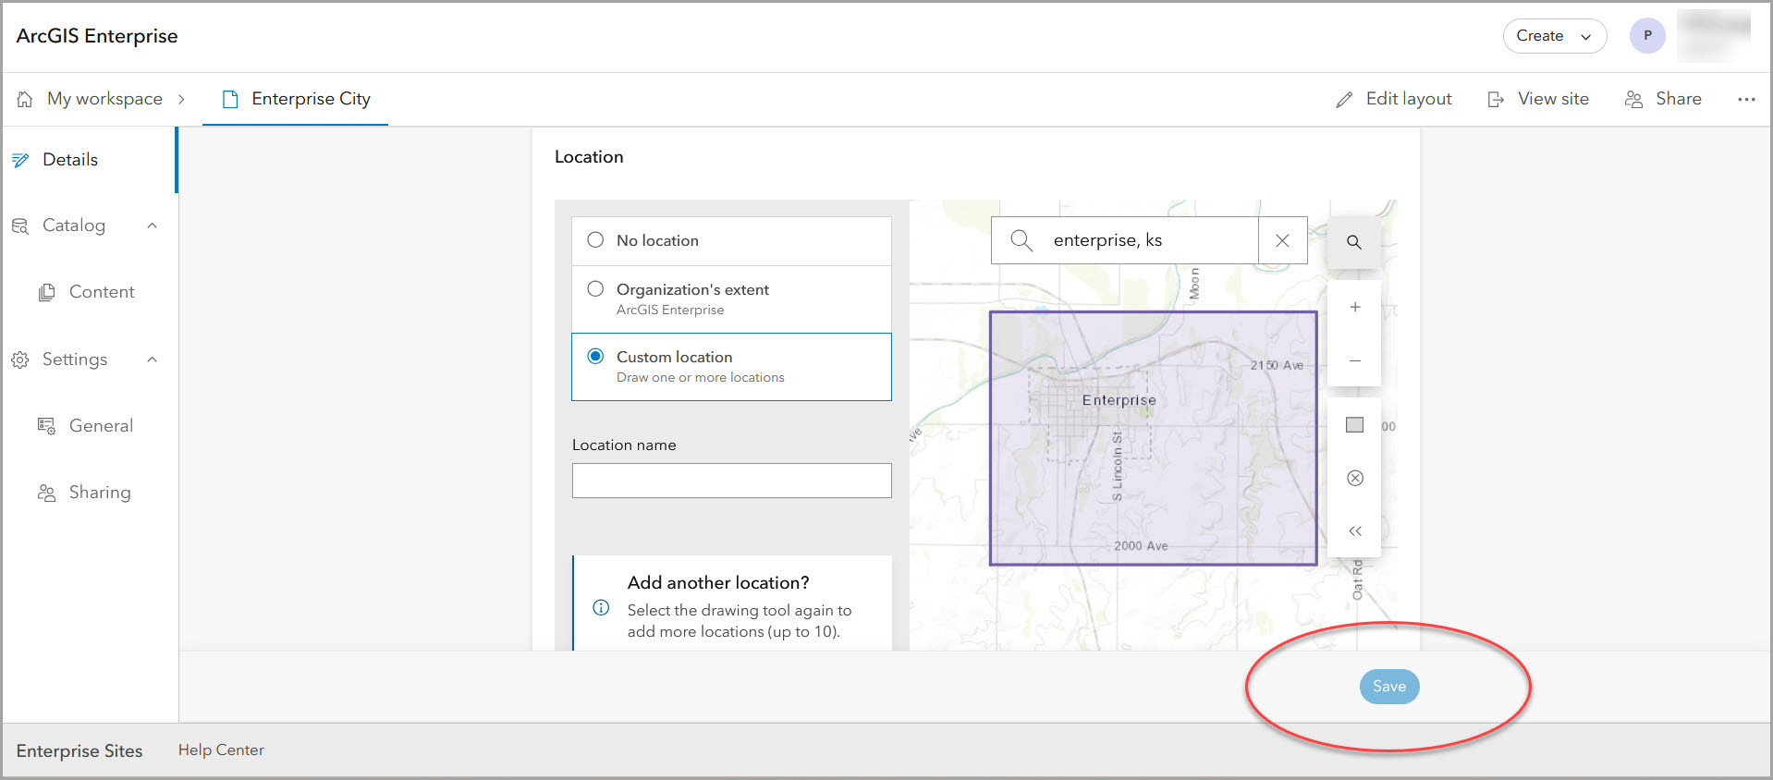Choose the Organization's extent option

coord(595,289)
